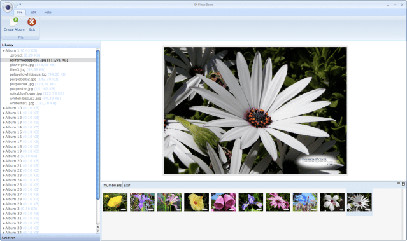Open the pale yellow hibiscus thumbnail
The image size is (407, 241).
[196, 202]
